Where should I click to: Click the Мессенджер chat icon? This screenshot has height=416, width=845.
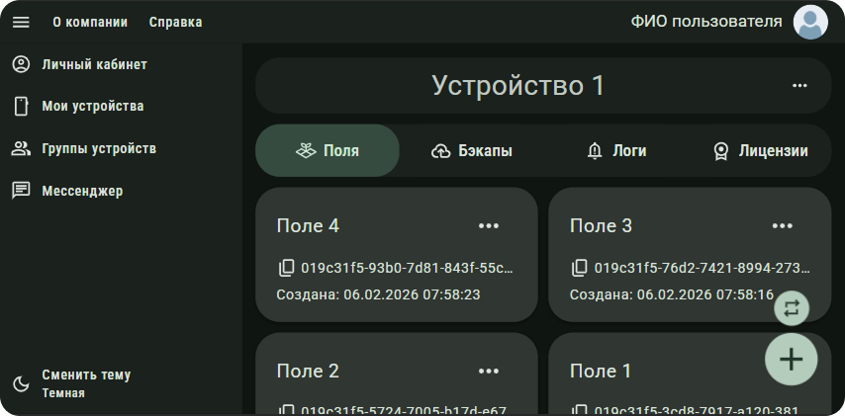(21, 191)
